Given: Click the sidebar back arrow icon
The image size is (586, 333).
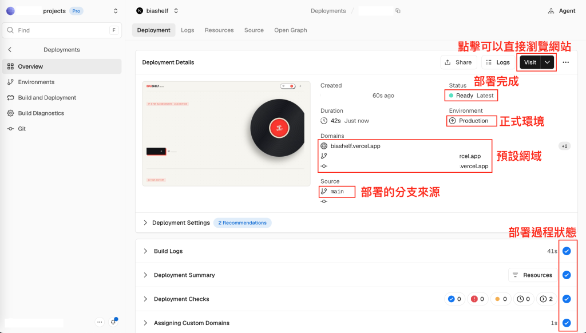Looking at the screenshot, I should [x=10, y=50].
